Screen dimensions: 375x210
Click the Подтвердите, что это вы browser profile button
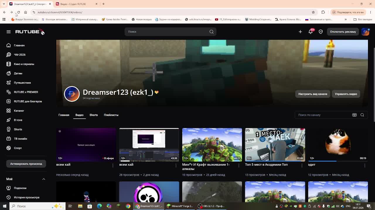pos(348,12)
